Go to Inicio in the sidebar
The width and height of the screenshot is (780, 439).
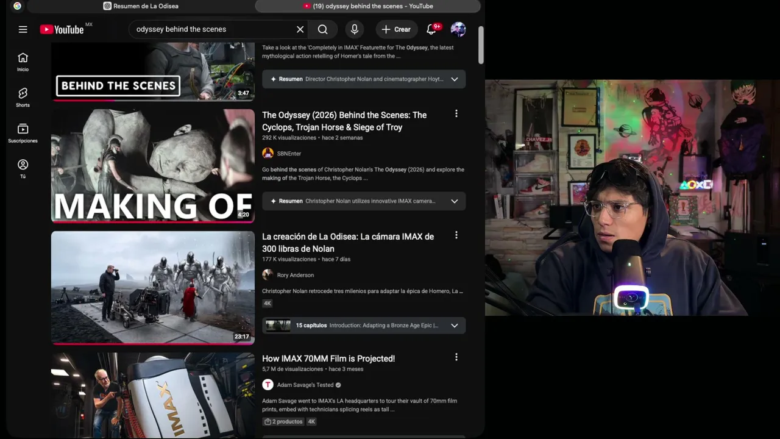(x=23, y=62)
